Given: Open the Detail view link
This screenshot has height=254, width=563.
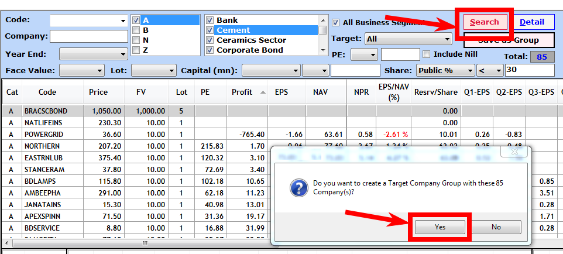Looking at the screenshot, I should pyautogui.click(x=531, y=22).
